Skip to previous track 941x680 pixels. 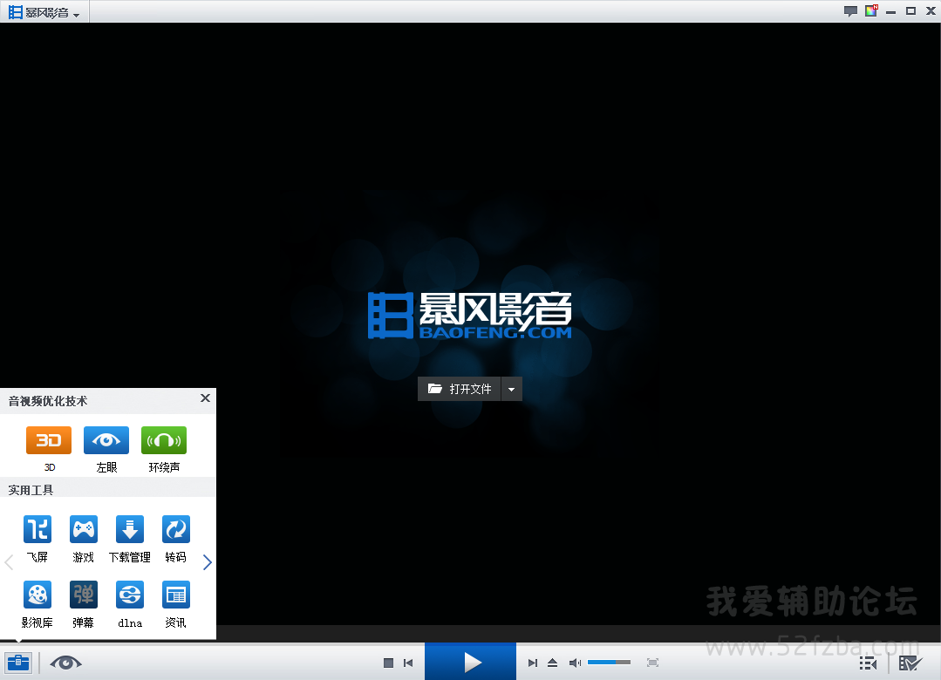(408, 663)
